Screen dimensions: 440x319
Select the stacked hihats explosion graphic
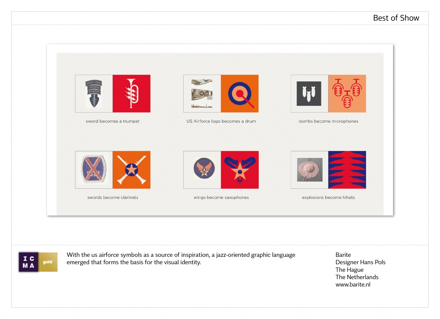click(x=347, y=170)
